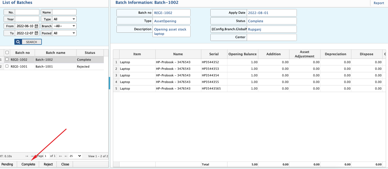Open the Branch filter dropdown
388x169 pixels.
click(64, 26)
